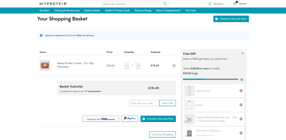Click the Shaker gift thumbnail
The height and width of the screenshot is (140, 286).
(189, 105)
